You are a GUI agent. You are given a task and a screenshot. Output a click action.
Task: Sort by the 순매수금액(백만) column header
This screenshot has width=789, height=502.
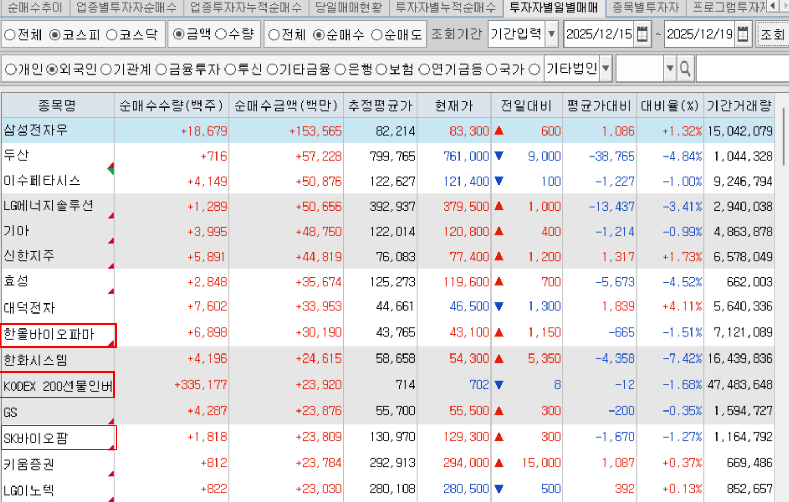[286, 105]
